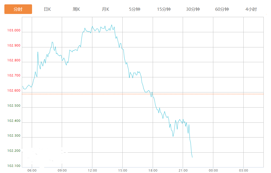Click the 03:00 time axis label
The height and width of the screenshot is (173, 271).
244,170
